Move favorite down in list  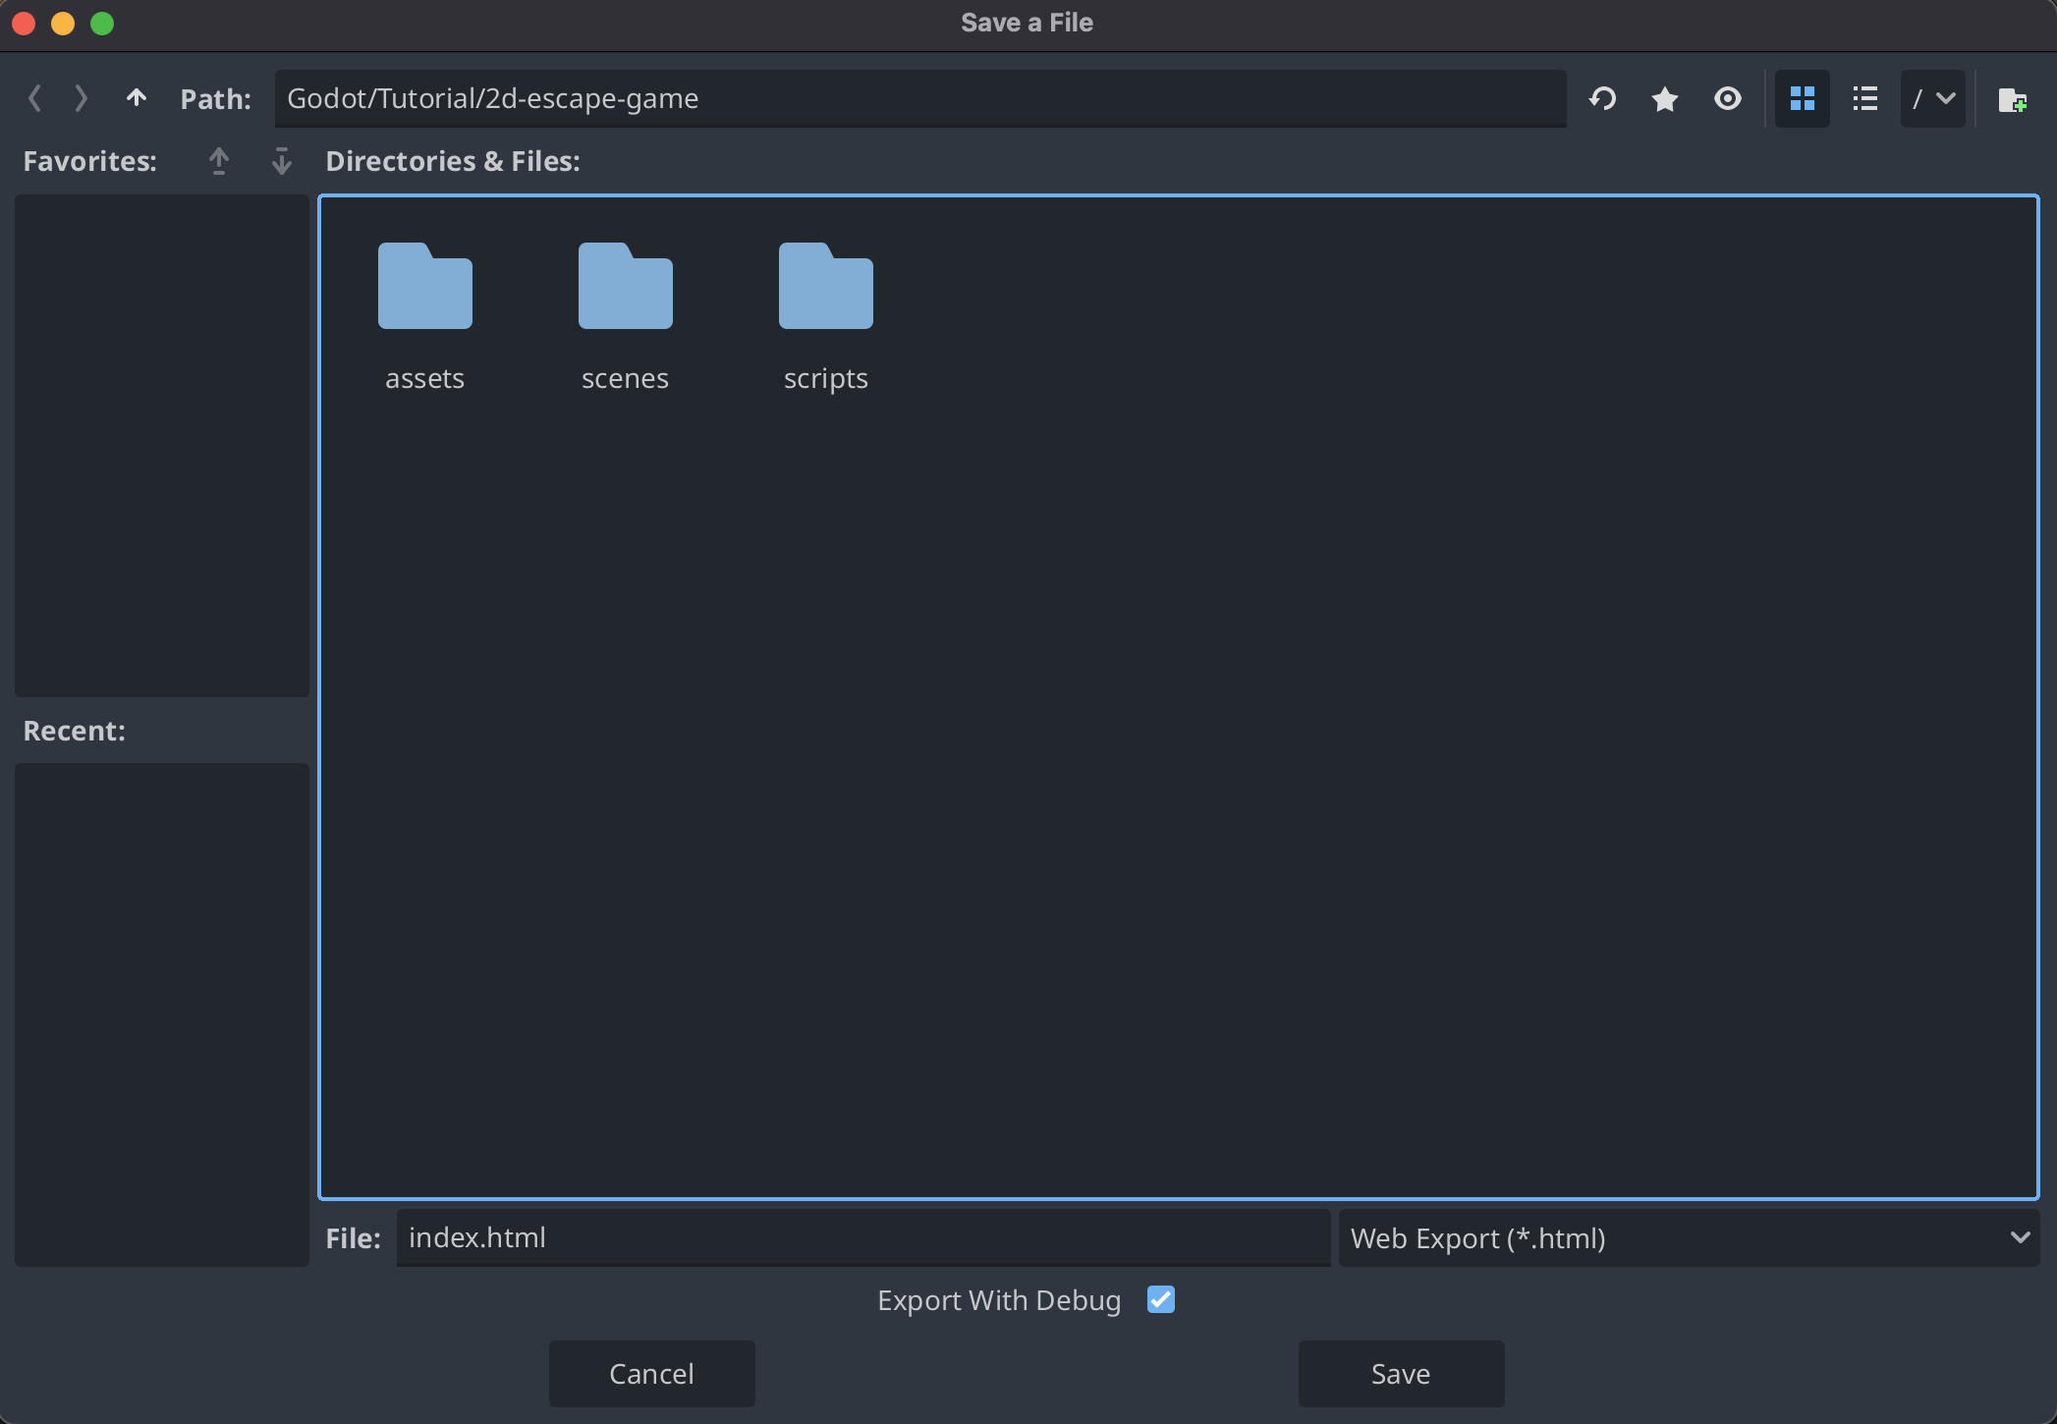pos(282,161)
